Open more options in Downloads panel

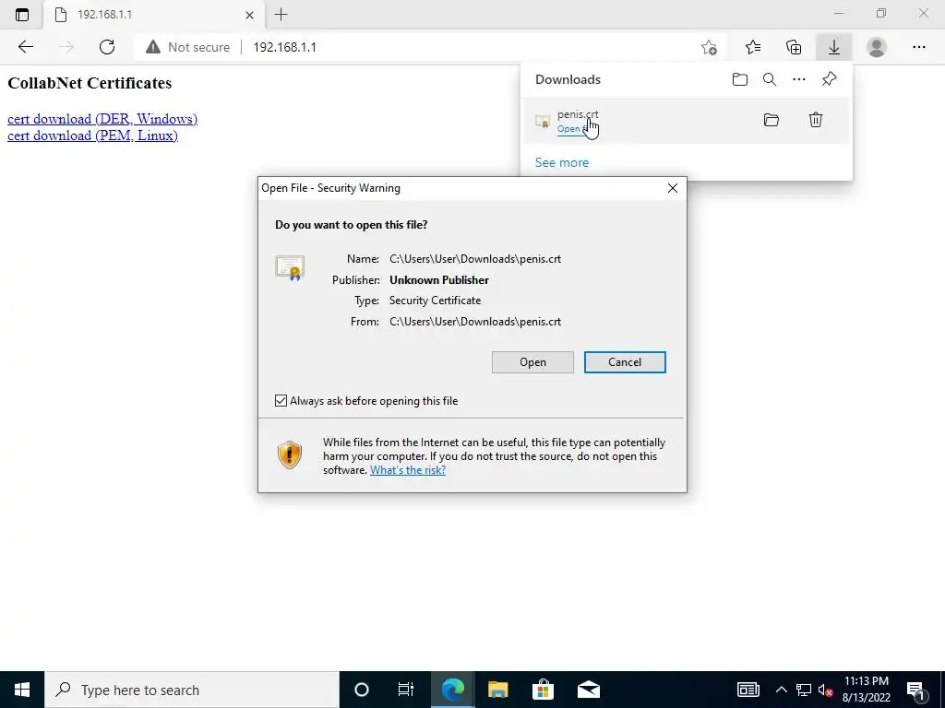pos(799,79)
